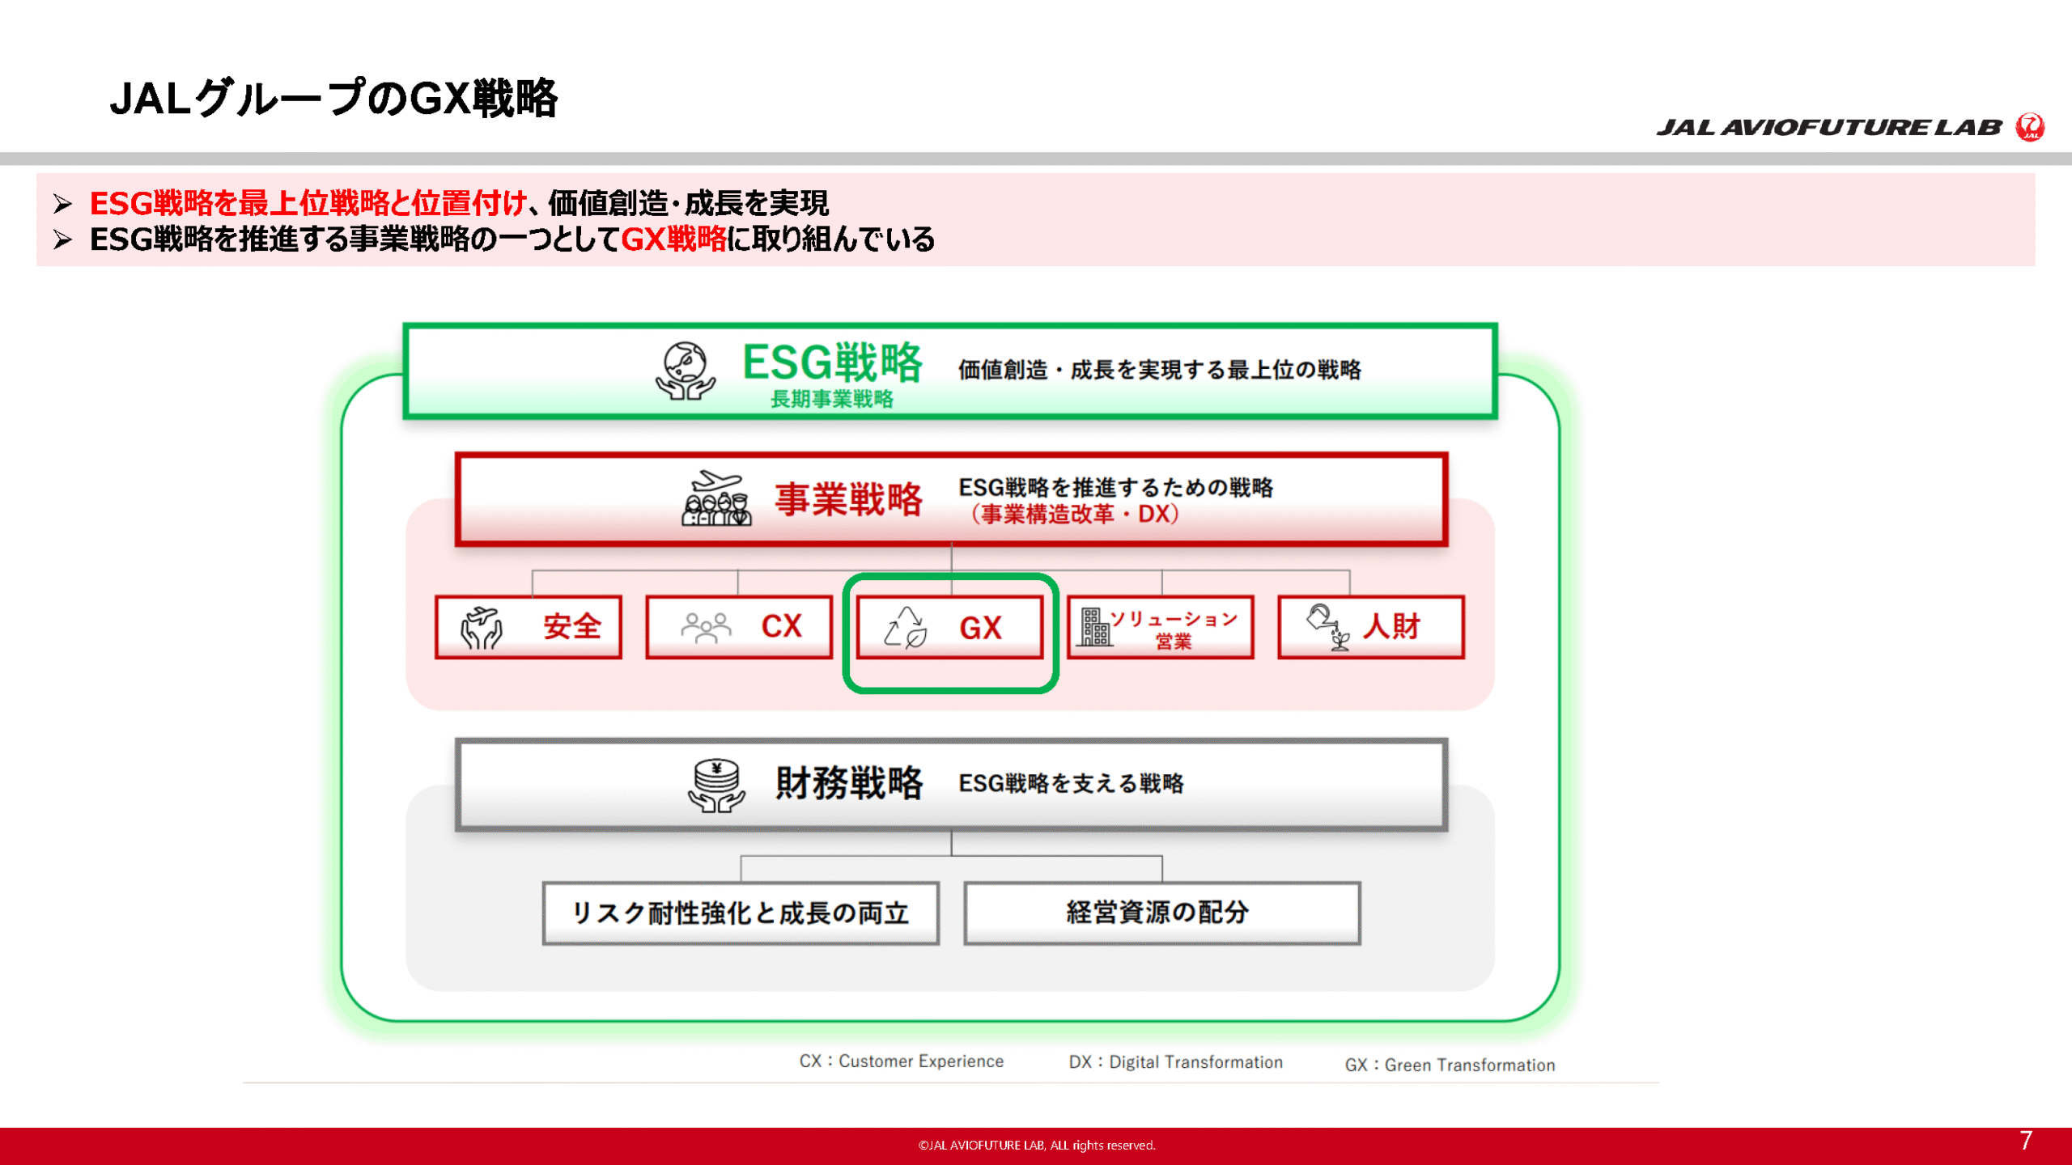Click the hands holding airplane safety icon
Image resolution: width=2072 pixels, height=1165 pixels.
point(482,628)
